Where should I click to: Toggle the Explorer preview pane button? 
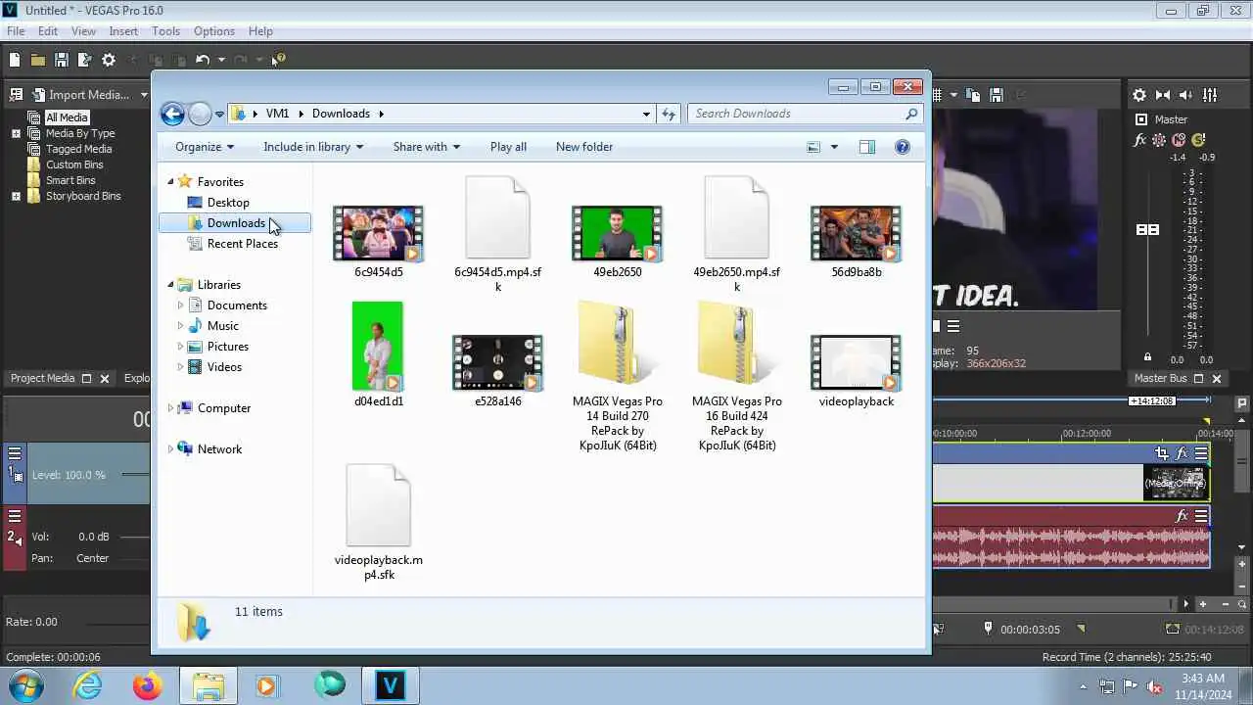click(867, 147)
